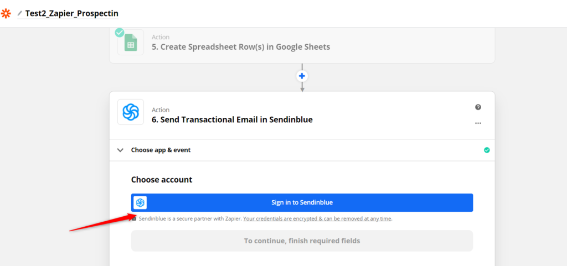This screenshot has width=567, height=266.
Task: Click the pencil edit icon beside Zap name
Action: [x=20, y=14]
